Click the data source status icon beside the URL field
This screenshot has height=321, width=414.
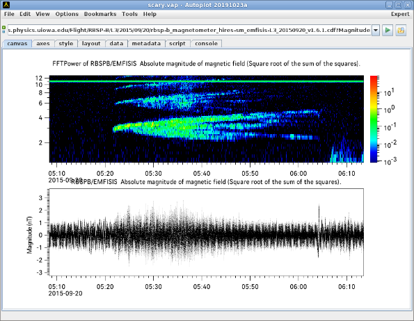point(3,29)
